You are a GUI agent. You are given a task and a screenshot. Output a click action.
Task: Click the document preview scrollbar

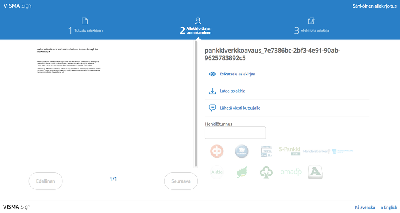tap(196, 103)
